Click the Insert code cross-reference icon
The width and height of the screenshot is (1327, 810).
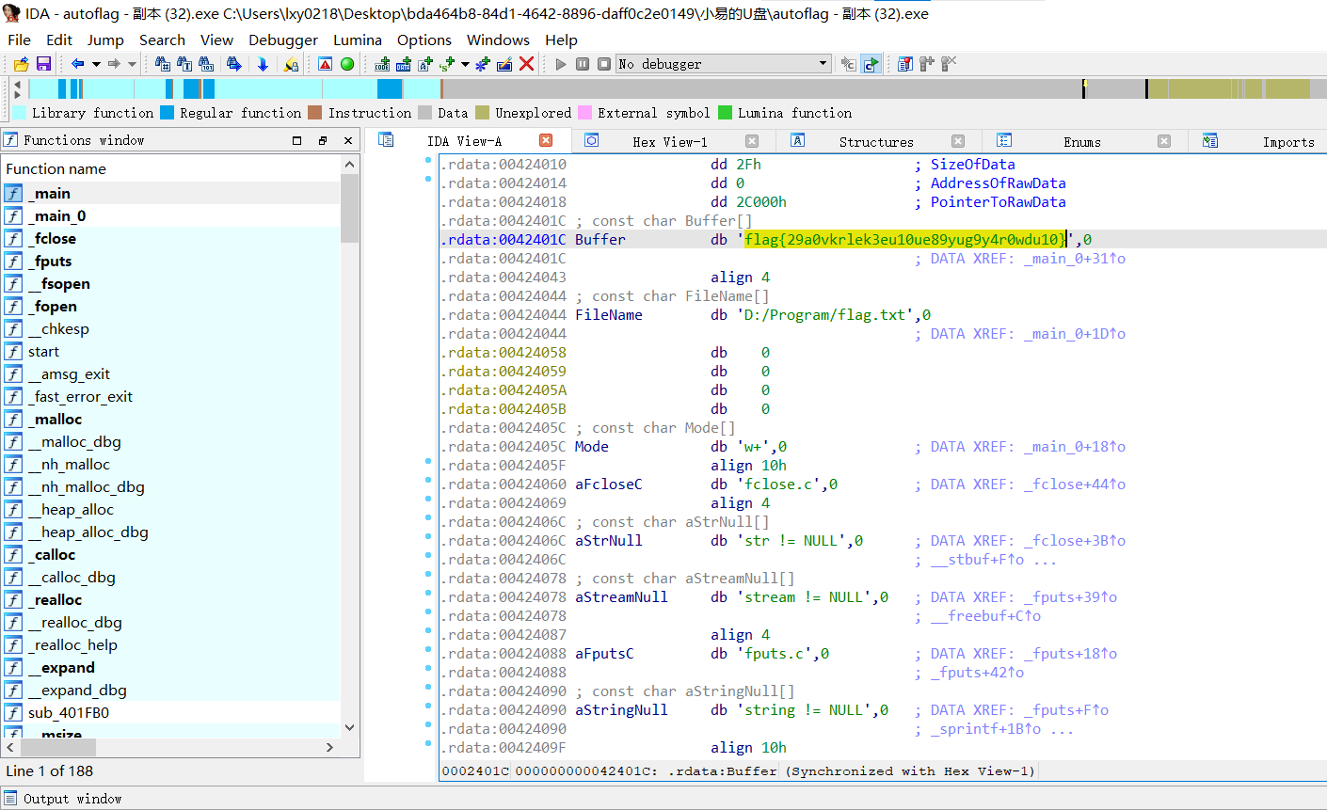point(381,64)
